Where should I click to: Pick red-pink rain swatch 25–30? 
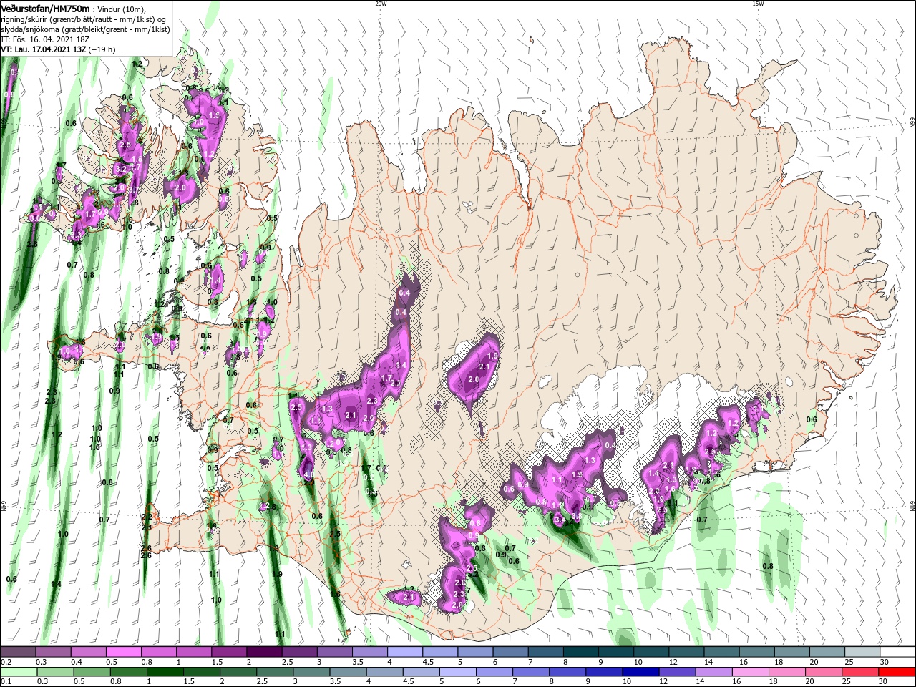point(859,671)
